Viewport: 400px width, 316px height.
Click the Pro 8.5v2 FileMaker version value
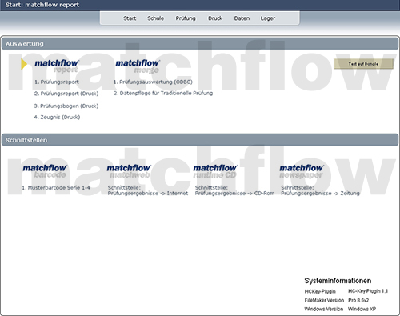(x=358, y=300)
